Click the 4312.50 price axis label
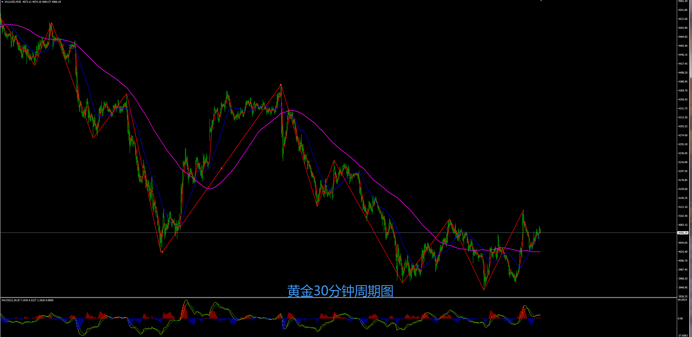The width and height of the screenshot is (692, 337). click(683, 117)
